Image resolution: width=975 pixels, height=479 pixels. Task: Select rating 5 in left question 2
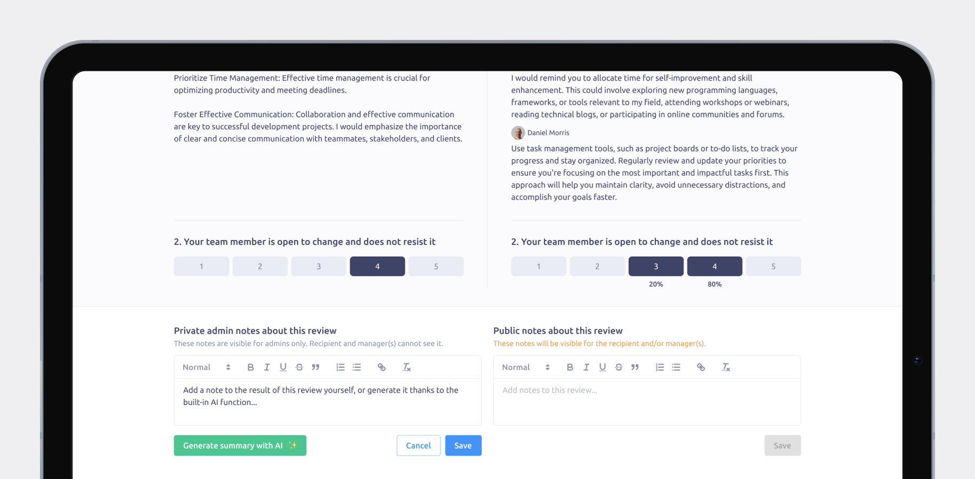point(436,266)
